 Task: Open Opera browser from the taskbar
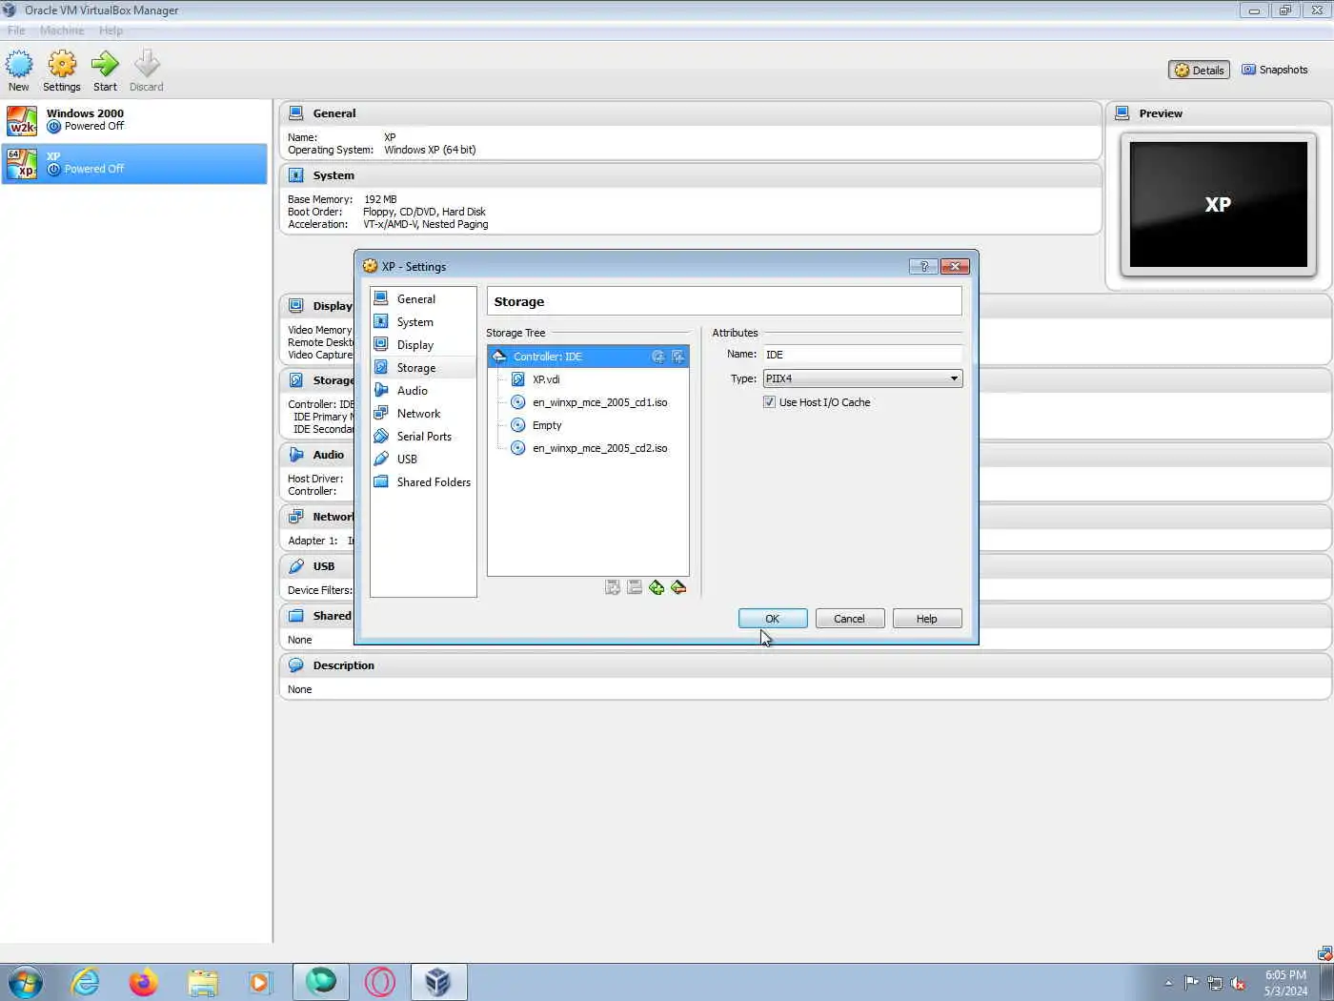[x=379, y=982]
